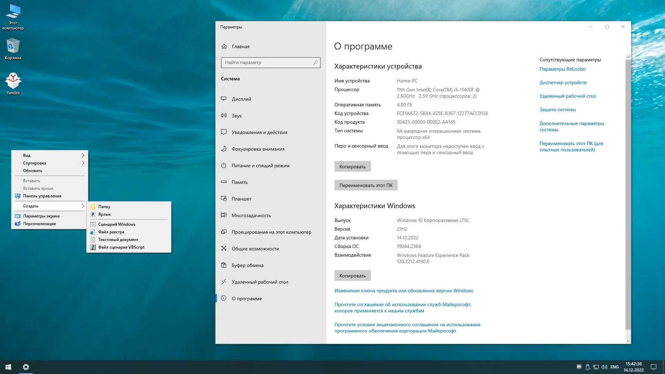Expand the Сортировка submenu

[x=83, y=163]
